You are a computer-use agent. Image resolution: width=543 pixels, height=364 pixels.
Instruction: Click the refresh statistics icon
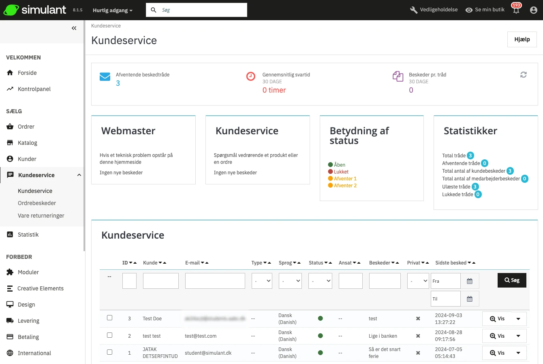pyautogui.click(x=524, y=75)
